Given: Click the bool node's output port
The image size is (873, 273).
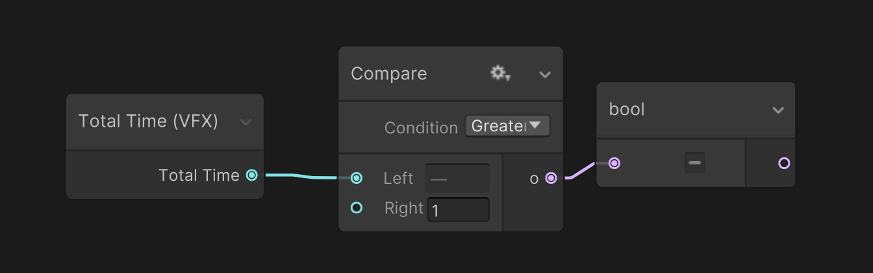Looking at the screenshot, I should point(784,163).
